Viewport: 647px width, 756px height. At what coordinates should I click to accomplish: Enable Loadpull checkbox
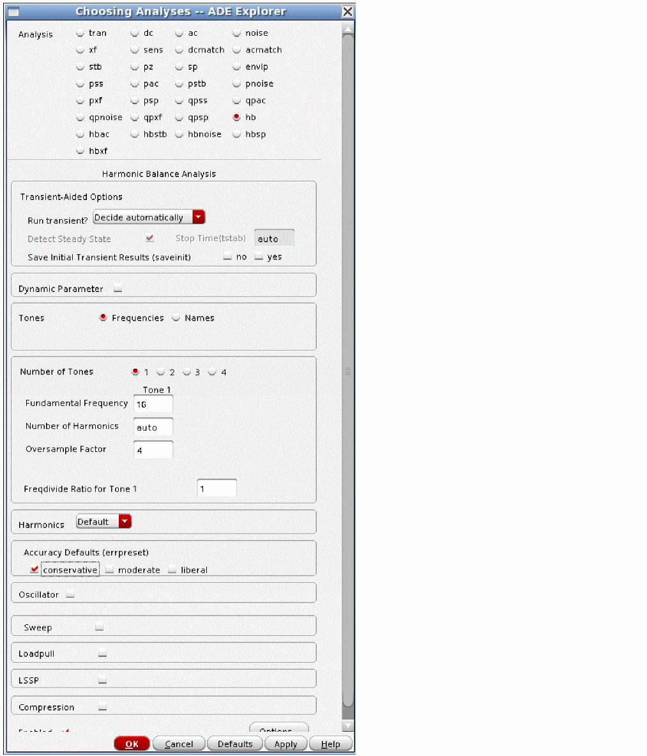(x=102, y=654)
